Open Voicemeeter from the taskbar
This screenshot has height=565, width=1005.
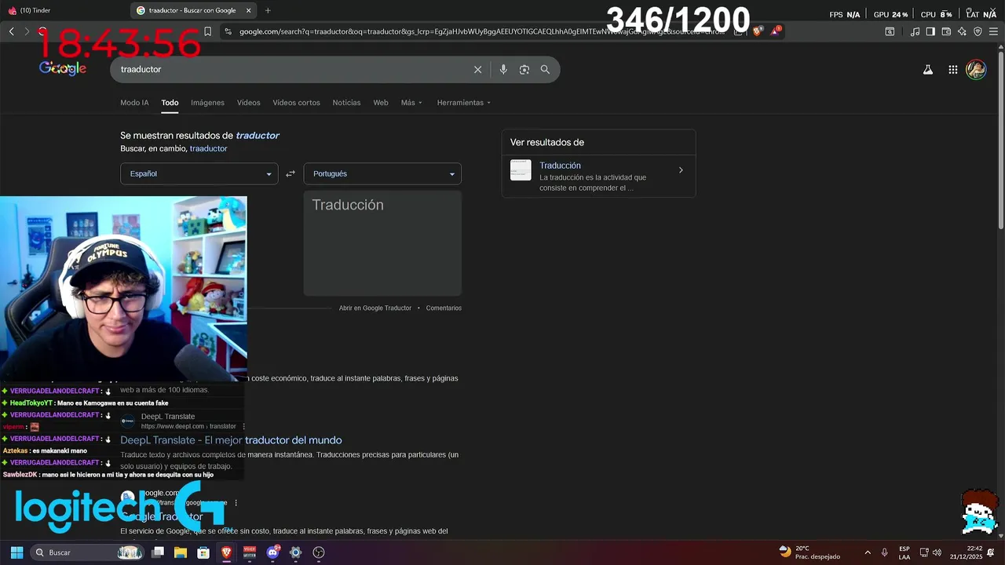(250, 552)
